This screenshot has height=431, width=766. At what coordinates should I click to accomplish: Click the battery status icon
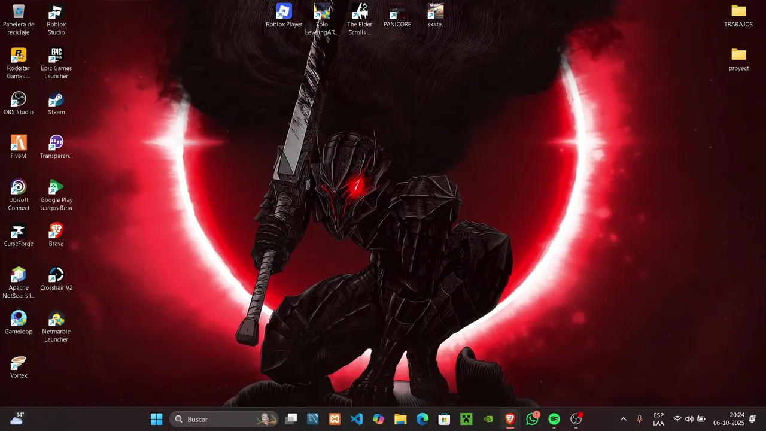(x=701, y=419)
